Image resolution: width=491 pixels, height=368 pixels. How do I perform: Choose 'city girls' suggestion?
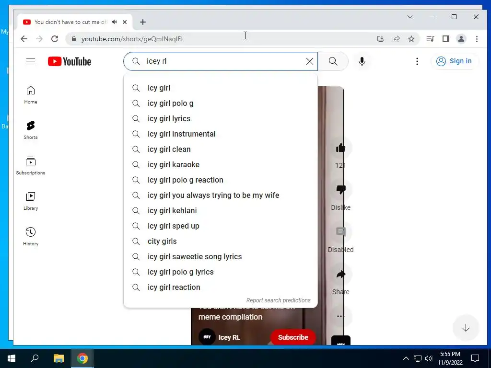pos(221,241)
